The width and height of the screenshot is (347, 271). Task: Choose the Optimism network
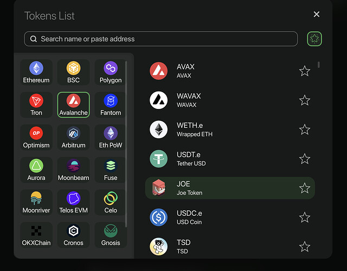click(x=36, y=137)
